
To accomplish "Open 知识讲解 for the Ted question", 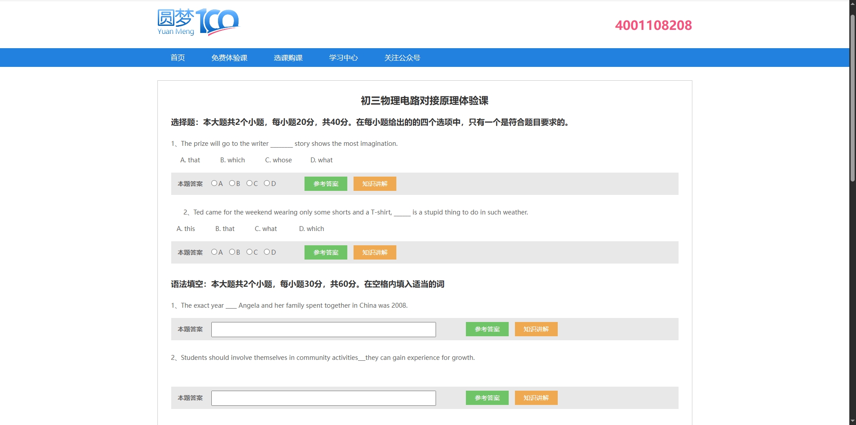I will point(374,252).
